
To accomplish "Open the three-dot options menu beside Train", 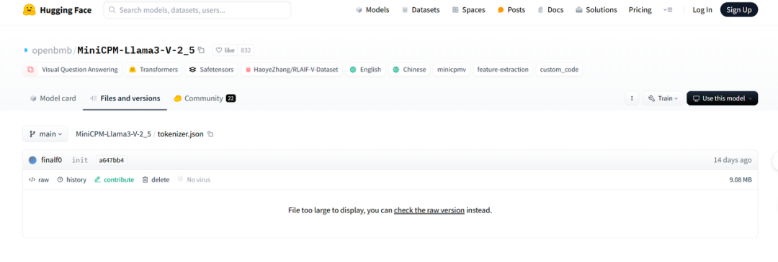I will pos(631,98).
